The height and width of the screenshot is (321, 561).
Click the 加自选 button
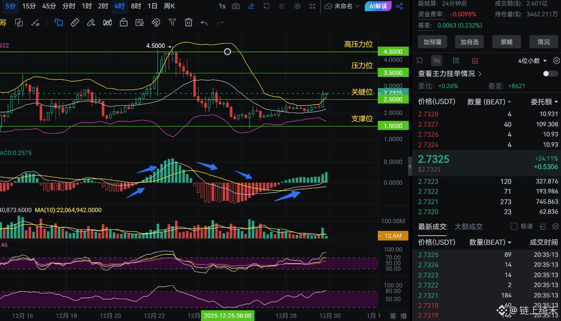pyautogui.click(x=469, y=42)
